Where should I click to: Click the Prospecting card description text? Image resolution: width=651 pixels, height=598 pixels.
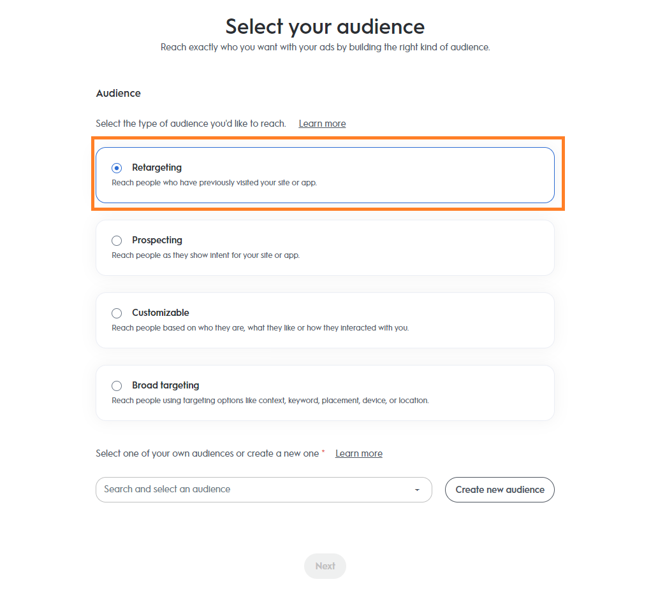point(205,255)
